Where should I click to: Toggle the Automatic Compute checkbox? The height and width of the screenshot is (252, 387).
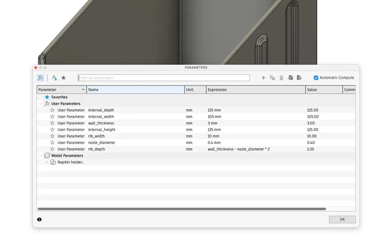point(316,78)
